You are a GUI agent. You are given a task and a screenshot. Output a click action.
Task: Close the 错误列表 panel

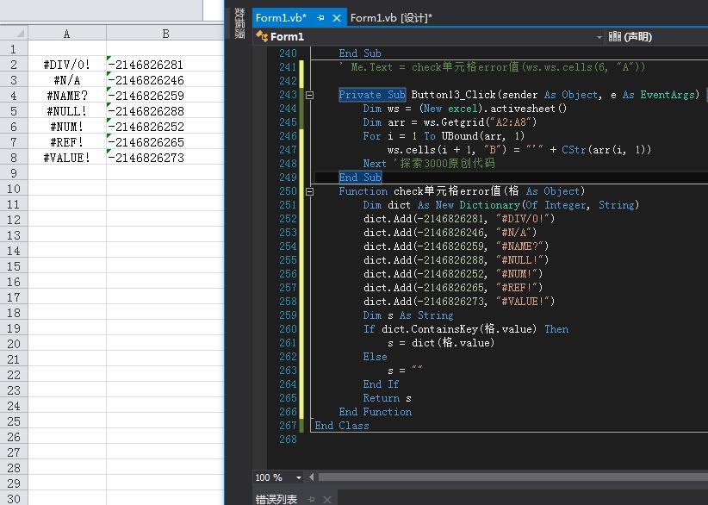(326, 500)
